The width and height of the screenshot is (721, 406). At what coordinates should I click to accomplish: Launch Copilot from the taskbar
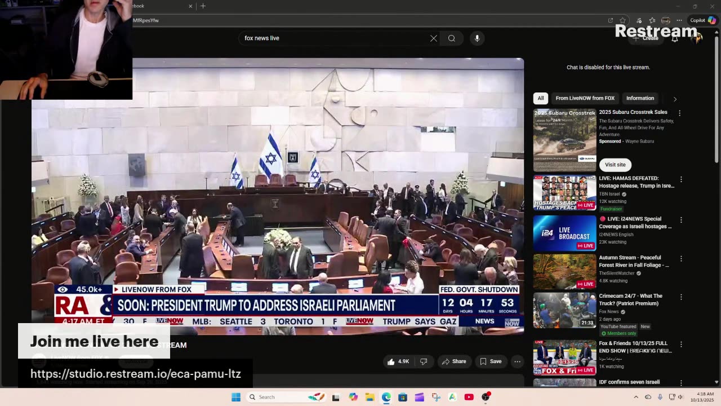coord(353,397)
